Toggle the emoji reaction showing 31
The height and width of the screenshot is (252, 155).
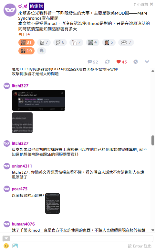coord(26,42)
